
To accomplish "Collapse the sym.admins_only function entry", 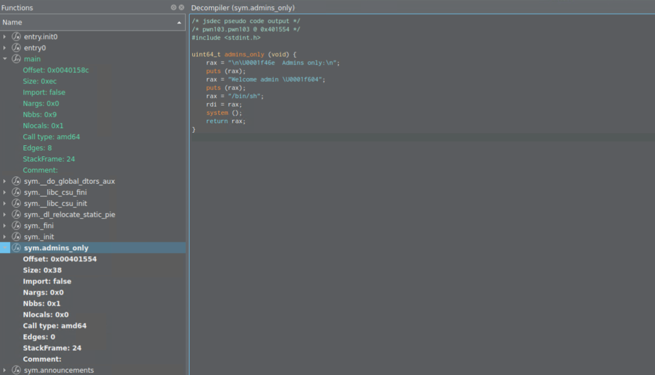I will [x=5, y=248].
